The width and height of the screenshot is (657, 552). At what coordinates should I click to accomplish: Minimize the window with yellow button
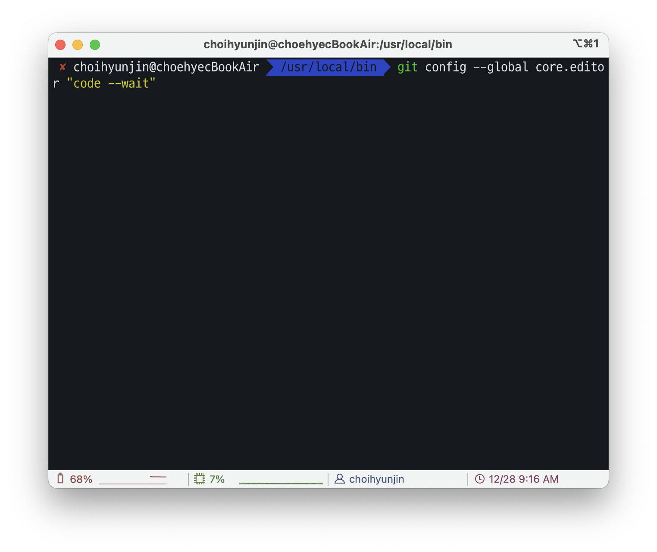point(78,45)
